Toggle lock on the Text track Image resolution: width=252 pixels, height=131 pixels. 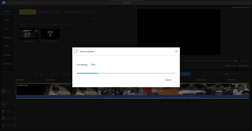(15, 113)
